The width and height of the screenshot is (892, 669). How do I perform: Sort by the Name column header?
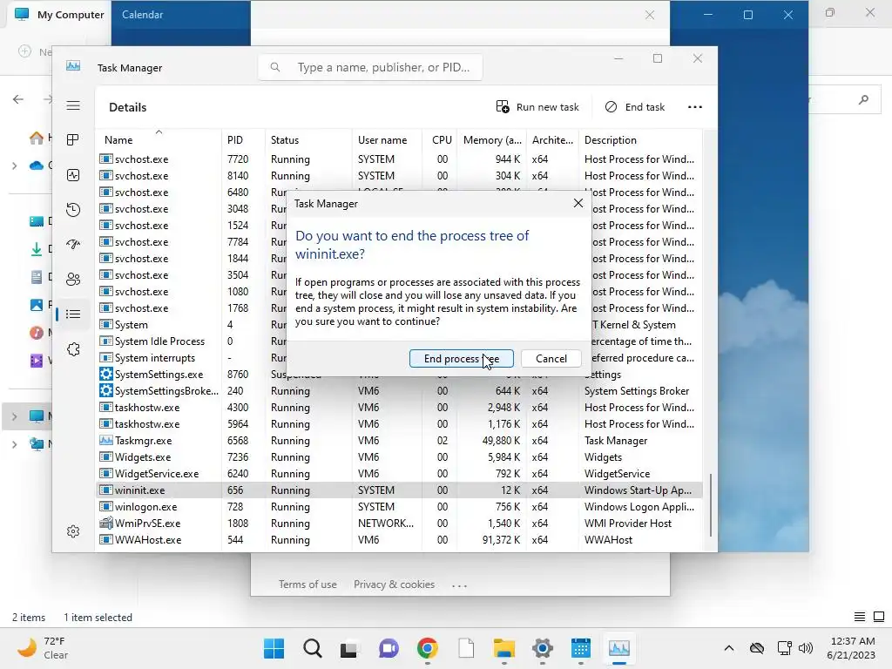(x=159, y=140)
